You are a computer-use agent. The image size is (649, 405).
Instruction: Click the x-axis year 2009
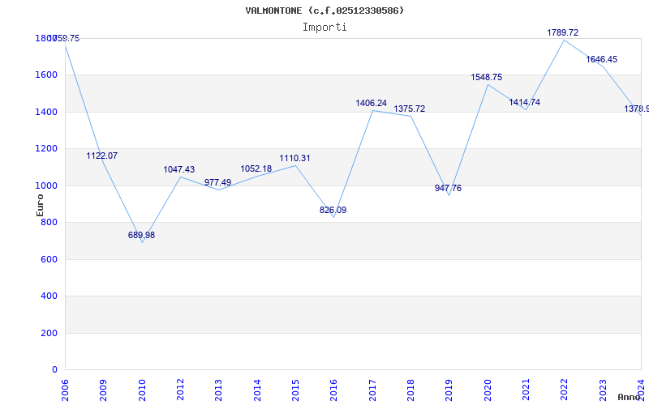pos(103,390)
